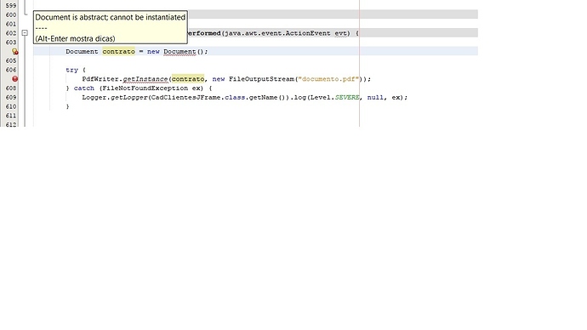Click line number 608 in the gutter
Screen dimensions: 587x330
pos(11,88)
